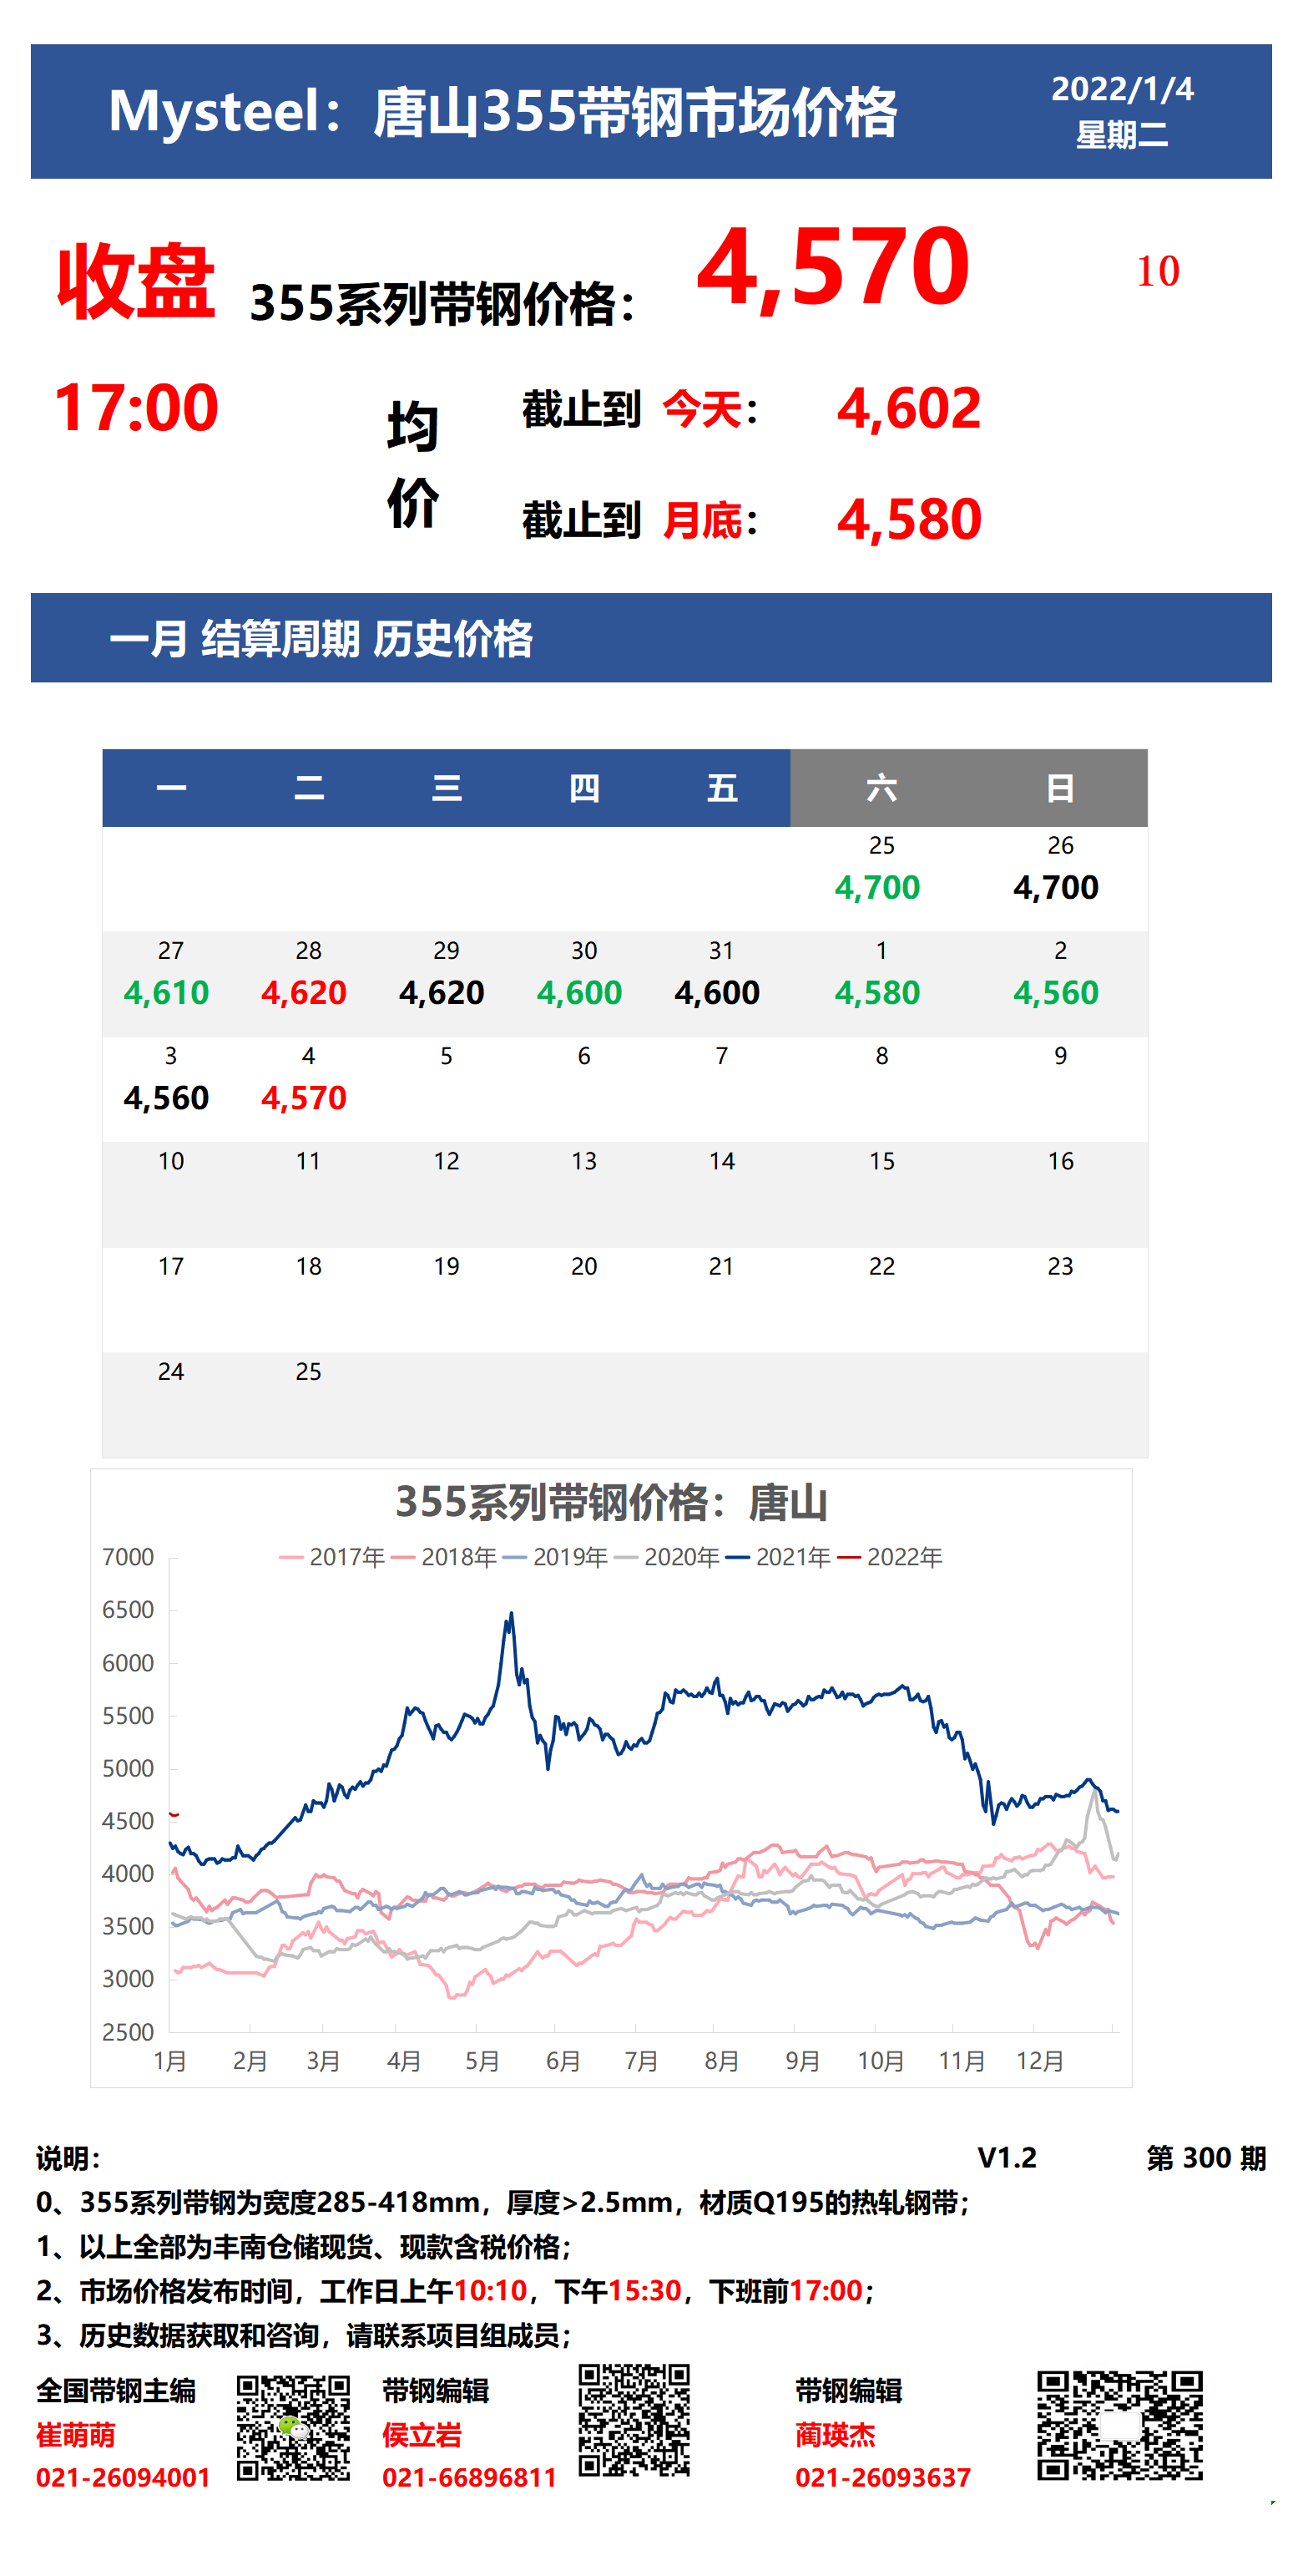Click phone number 021-26093637
The height and width of the screenshot is (2576, 1303).
pyautogui.click(x=883, y=2478)
